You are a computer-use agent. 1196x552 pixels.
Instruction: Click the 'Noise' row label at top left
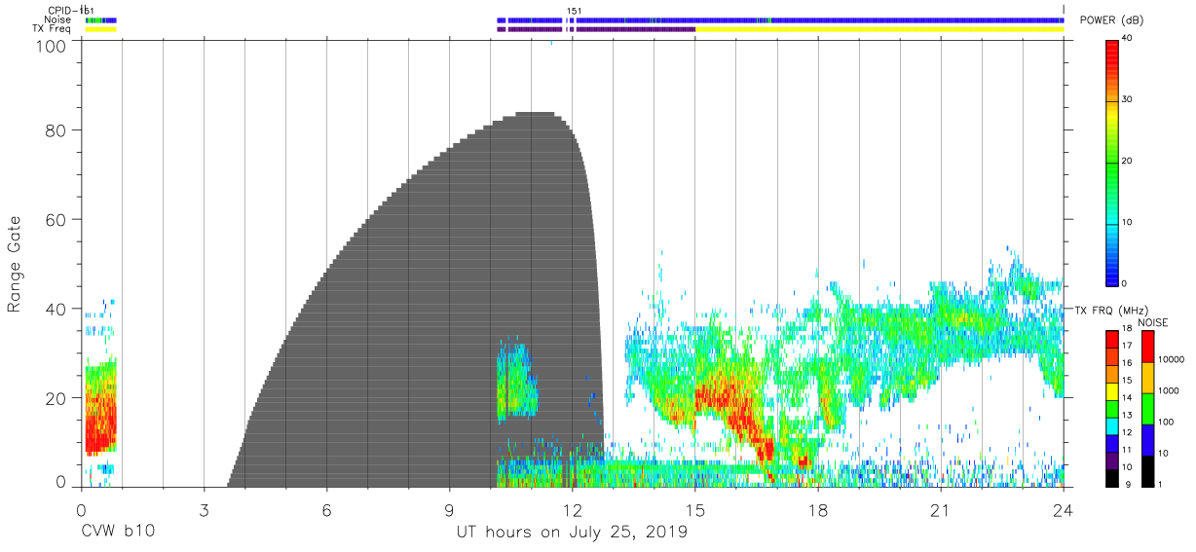[x=59, y=19]
